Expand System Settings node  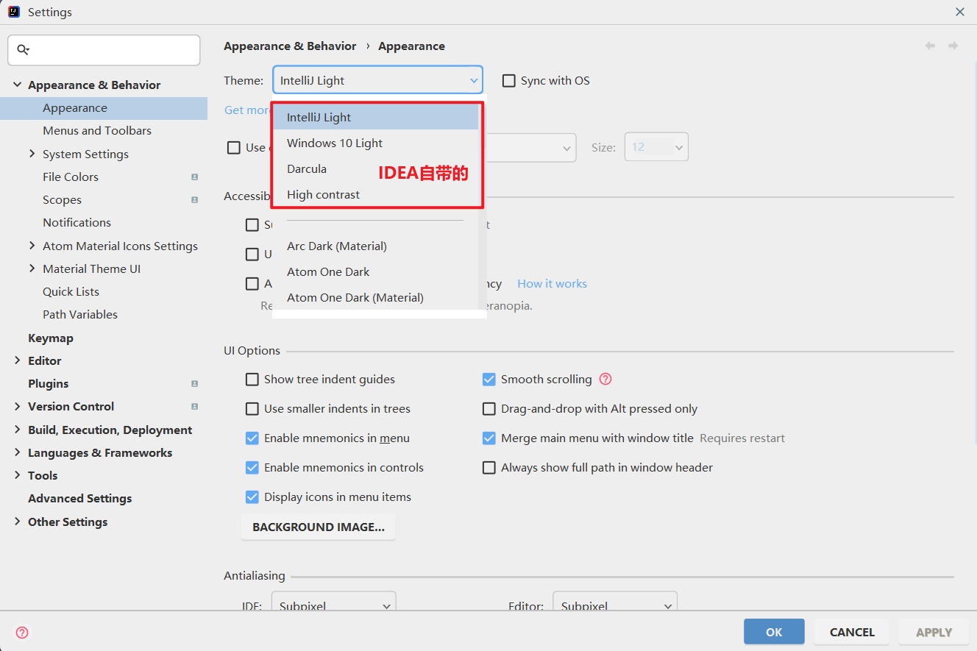point(32,154)
